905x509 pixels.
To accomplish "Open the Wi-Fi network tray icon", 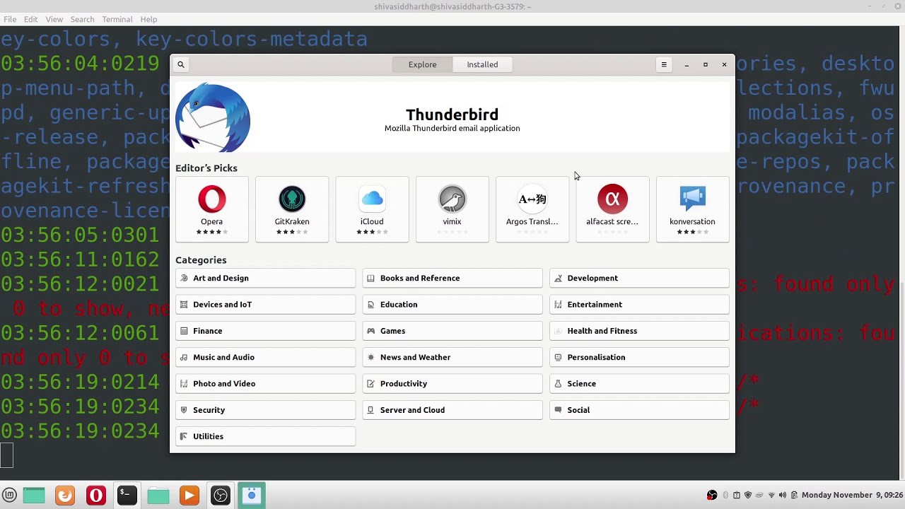I will (771, 495).
